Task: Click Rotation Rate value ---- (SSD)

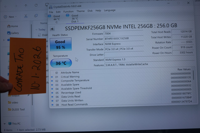Action: pos(182,42)
